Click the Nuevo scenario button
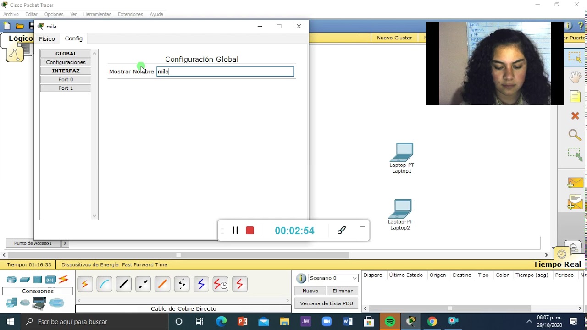The width and height of the screenshot is (587, 330). pyautogui.click(x=310, y=291)
